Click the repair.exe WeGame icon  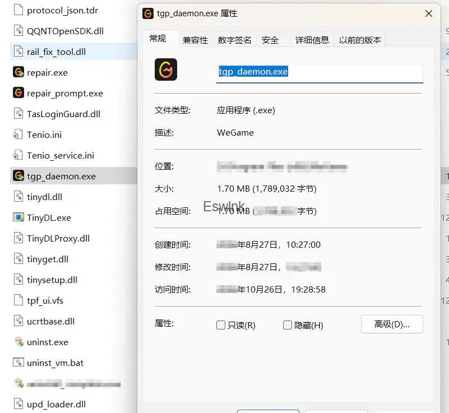click(x=18, y=72)
